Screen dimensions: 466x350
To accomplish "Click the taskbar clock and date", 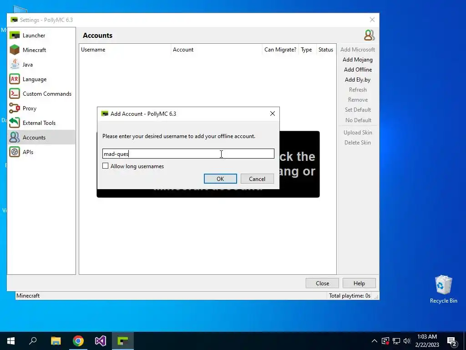I will tap(427, 341).
